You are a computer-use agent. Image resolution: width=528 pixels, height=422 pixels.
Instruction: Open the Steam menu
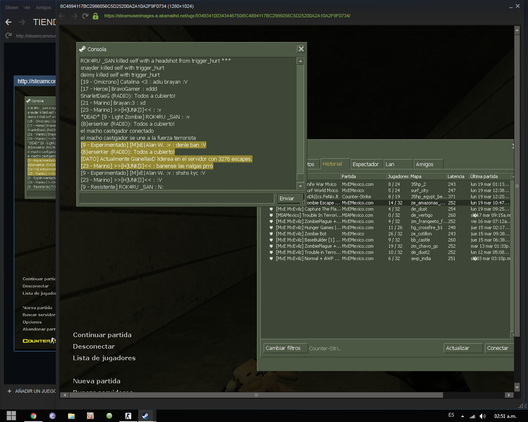point(12,7)
